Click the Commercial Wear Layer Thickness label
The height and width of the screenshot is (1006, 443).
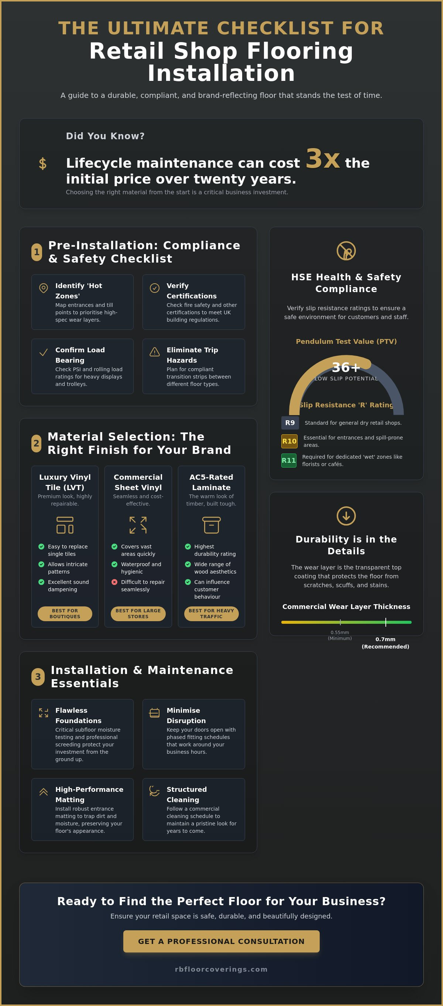(346, 606)
